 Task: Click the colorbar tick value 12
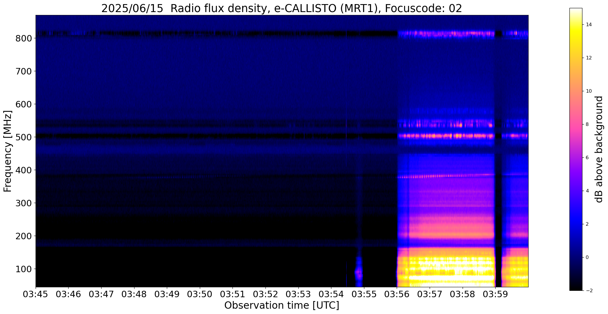[589, 58]
